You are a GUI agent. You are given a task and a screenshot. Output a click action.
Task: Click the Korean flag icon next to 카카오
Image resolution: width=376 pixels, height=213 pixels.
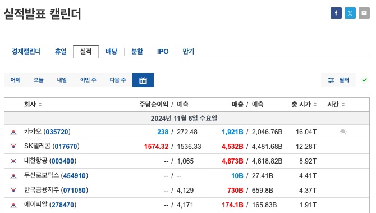click(x=13, y=132)
